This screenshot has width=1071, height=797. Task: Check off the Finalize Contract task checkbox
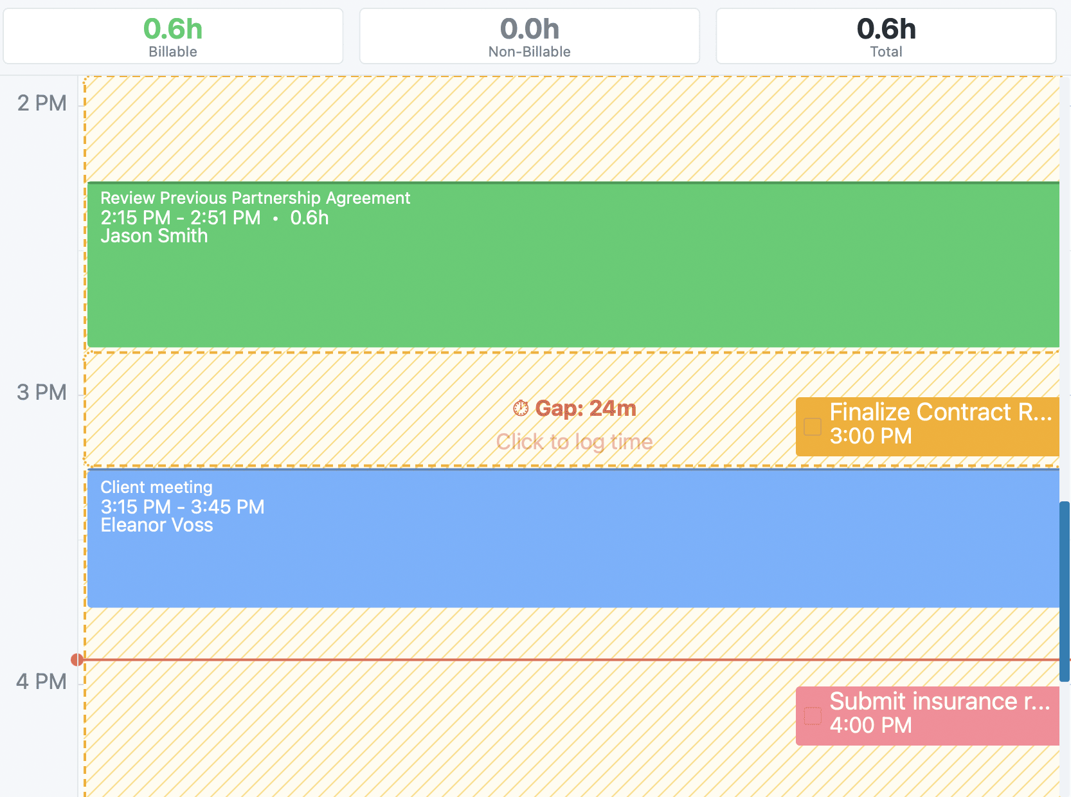coord(813,427)
